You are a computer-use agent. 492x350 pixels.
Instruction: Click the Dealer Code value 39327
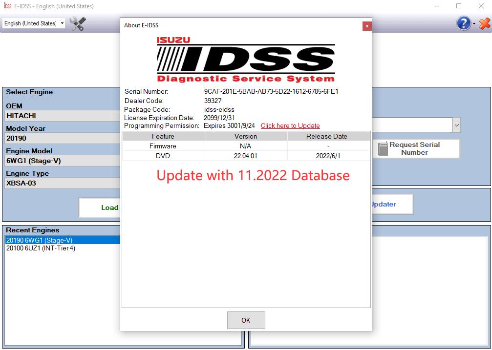point(213,101)
